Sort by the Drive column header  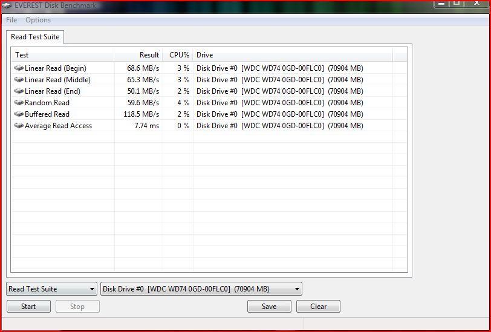pyautogui.click(x=293, y=55)
